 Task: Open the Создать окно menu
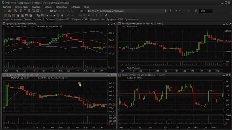(21, 7)
